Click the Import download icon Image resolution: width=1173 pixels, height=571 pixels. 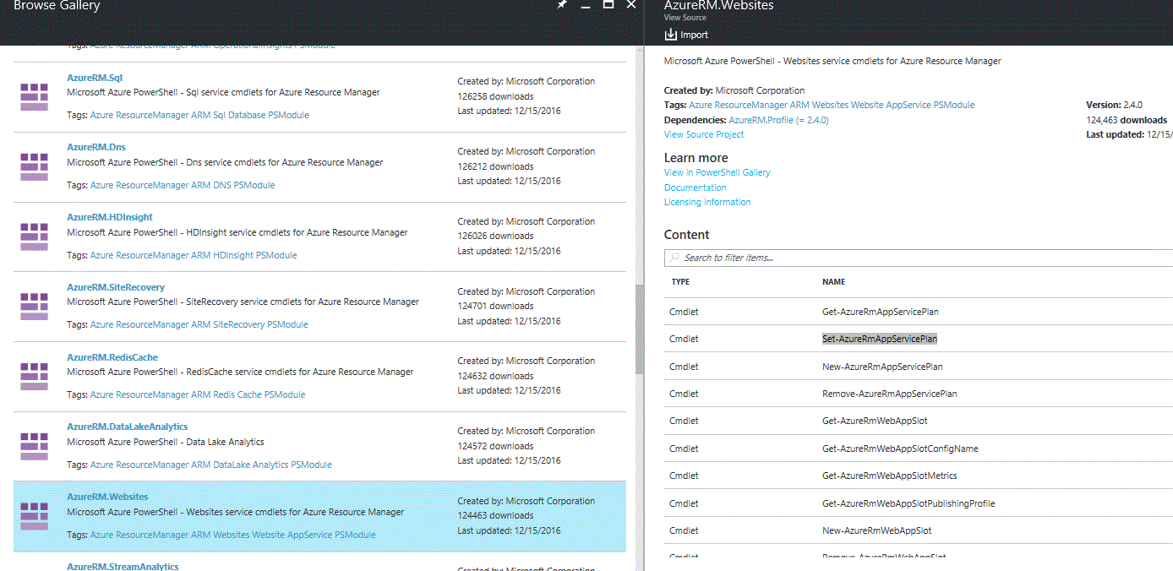click(x=671, y=35)
